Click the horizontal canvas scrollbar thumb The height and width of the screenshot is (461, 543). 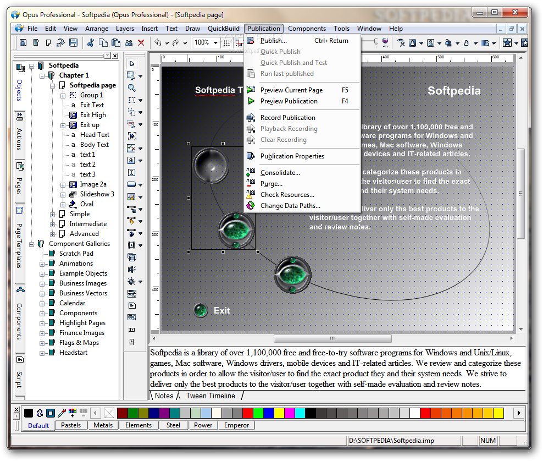[333, 338]
